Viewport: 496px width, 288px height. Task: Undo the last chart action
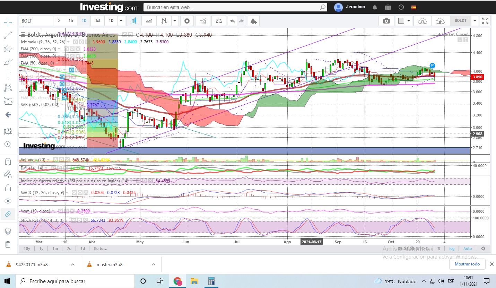point(232,21)
